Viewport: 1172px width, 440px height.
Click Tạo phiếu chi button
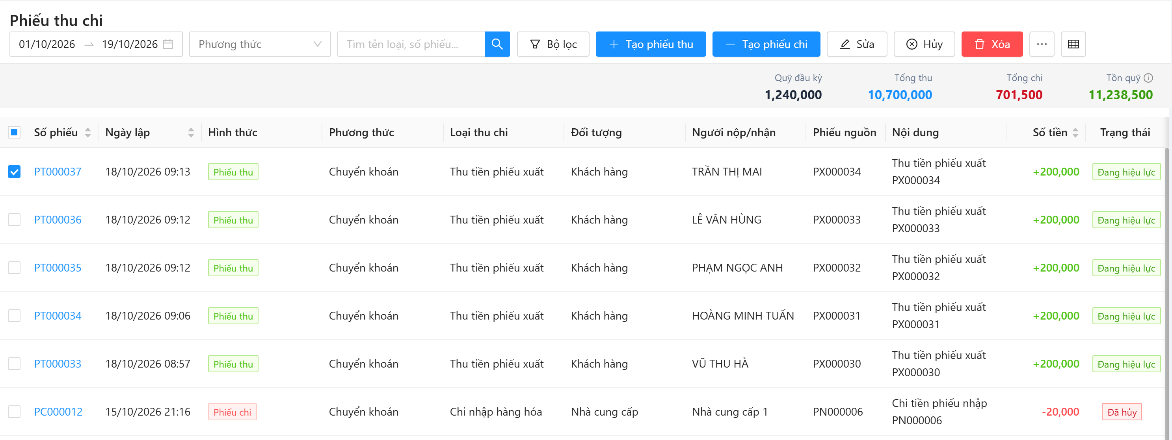[766, 44]
